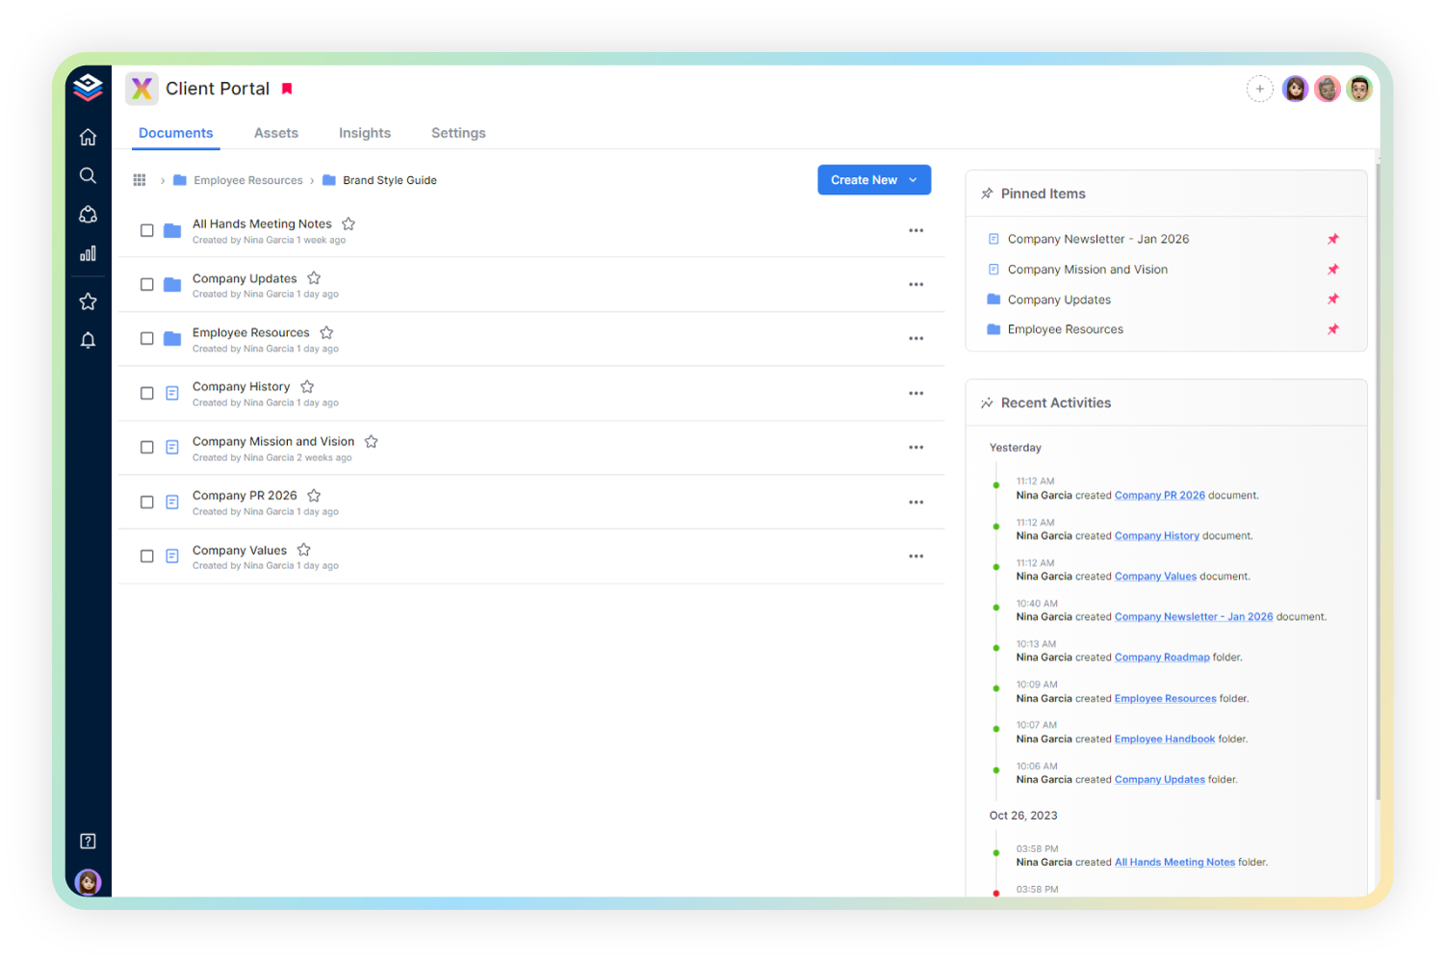Select Company PR 2026 checkbox
Screen dimensions: 1444x961
coord(147,502)
